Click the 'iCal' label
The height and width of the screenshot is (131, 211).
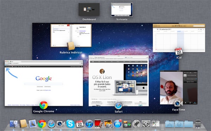tap(179, 58)
